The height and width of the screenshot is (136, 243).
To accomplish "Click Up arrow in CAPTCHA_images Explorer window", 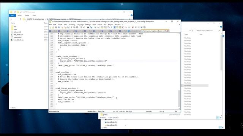I will click(x=21, y=19).
